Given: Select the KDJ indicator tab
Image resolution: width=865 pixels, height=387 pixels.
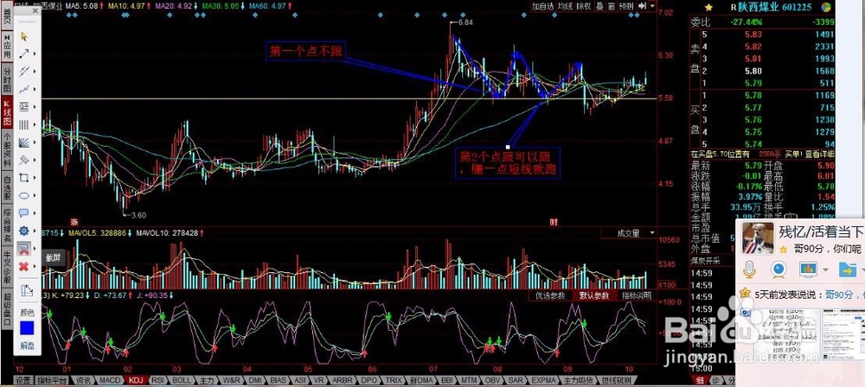Looking at the screenshot, I should (x=137, y=380).
